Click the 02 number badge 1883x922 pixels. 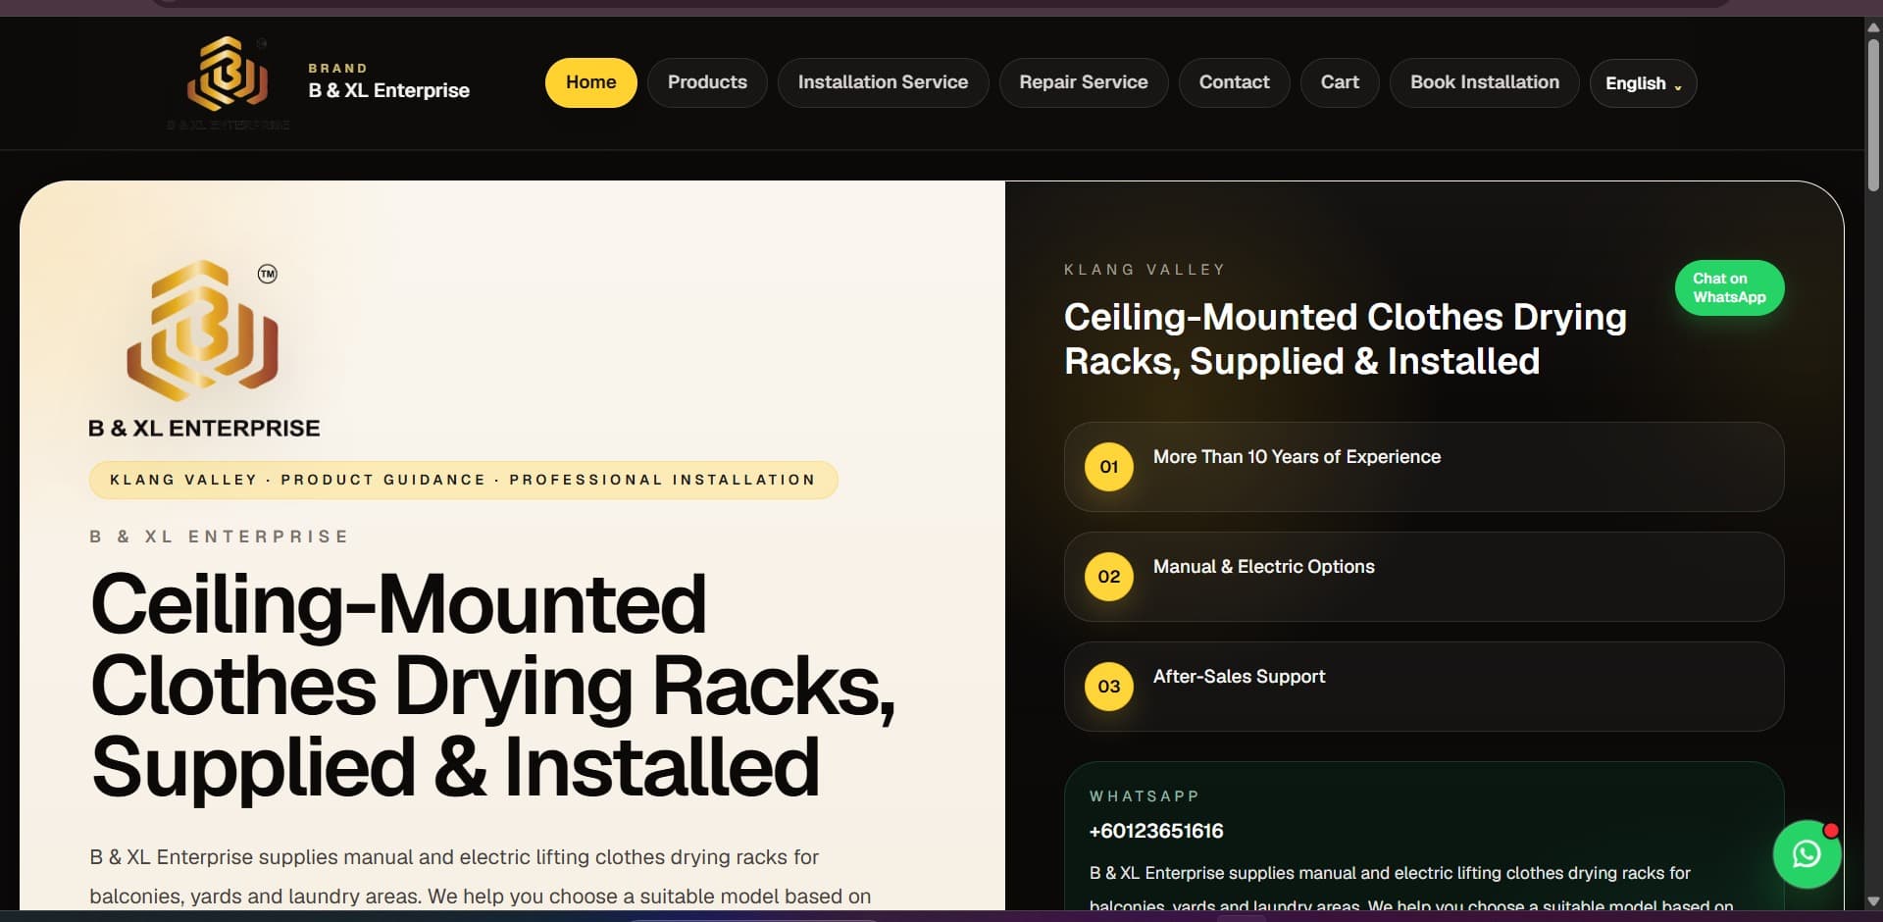coord(1108,577)
